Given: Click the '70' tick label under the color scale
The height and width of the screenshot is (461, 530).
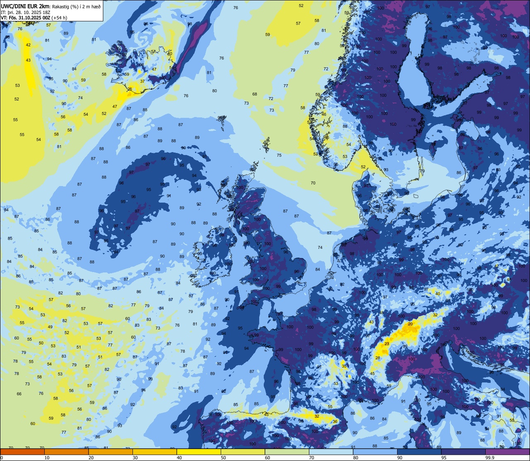Looking at the screenshot, I should point(311,458).
